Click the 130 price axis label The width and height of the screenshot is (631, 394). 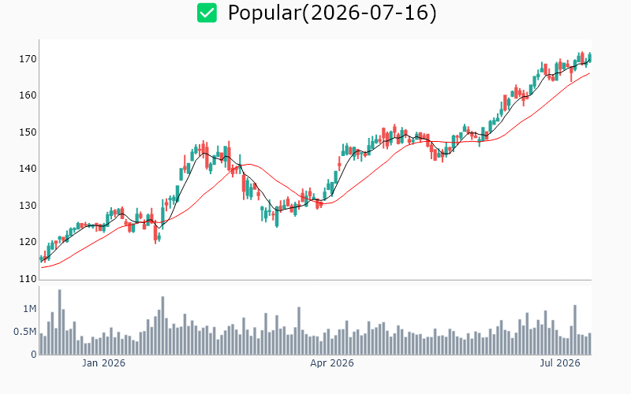point(28,206)
